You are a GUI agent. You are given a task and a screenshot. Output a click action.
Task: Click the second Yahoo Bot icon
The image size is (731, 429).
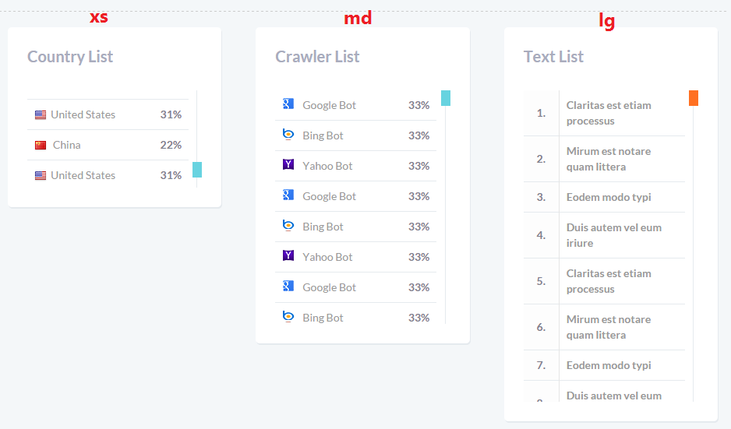(288, 256)
